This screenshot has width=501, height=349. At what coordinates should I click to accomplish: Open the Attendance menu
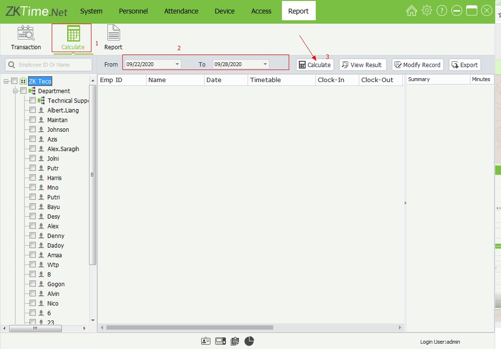(x=181, y=11)
